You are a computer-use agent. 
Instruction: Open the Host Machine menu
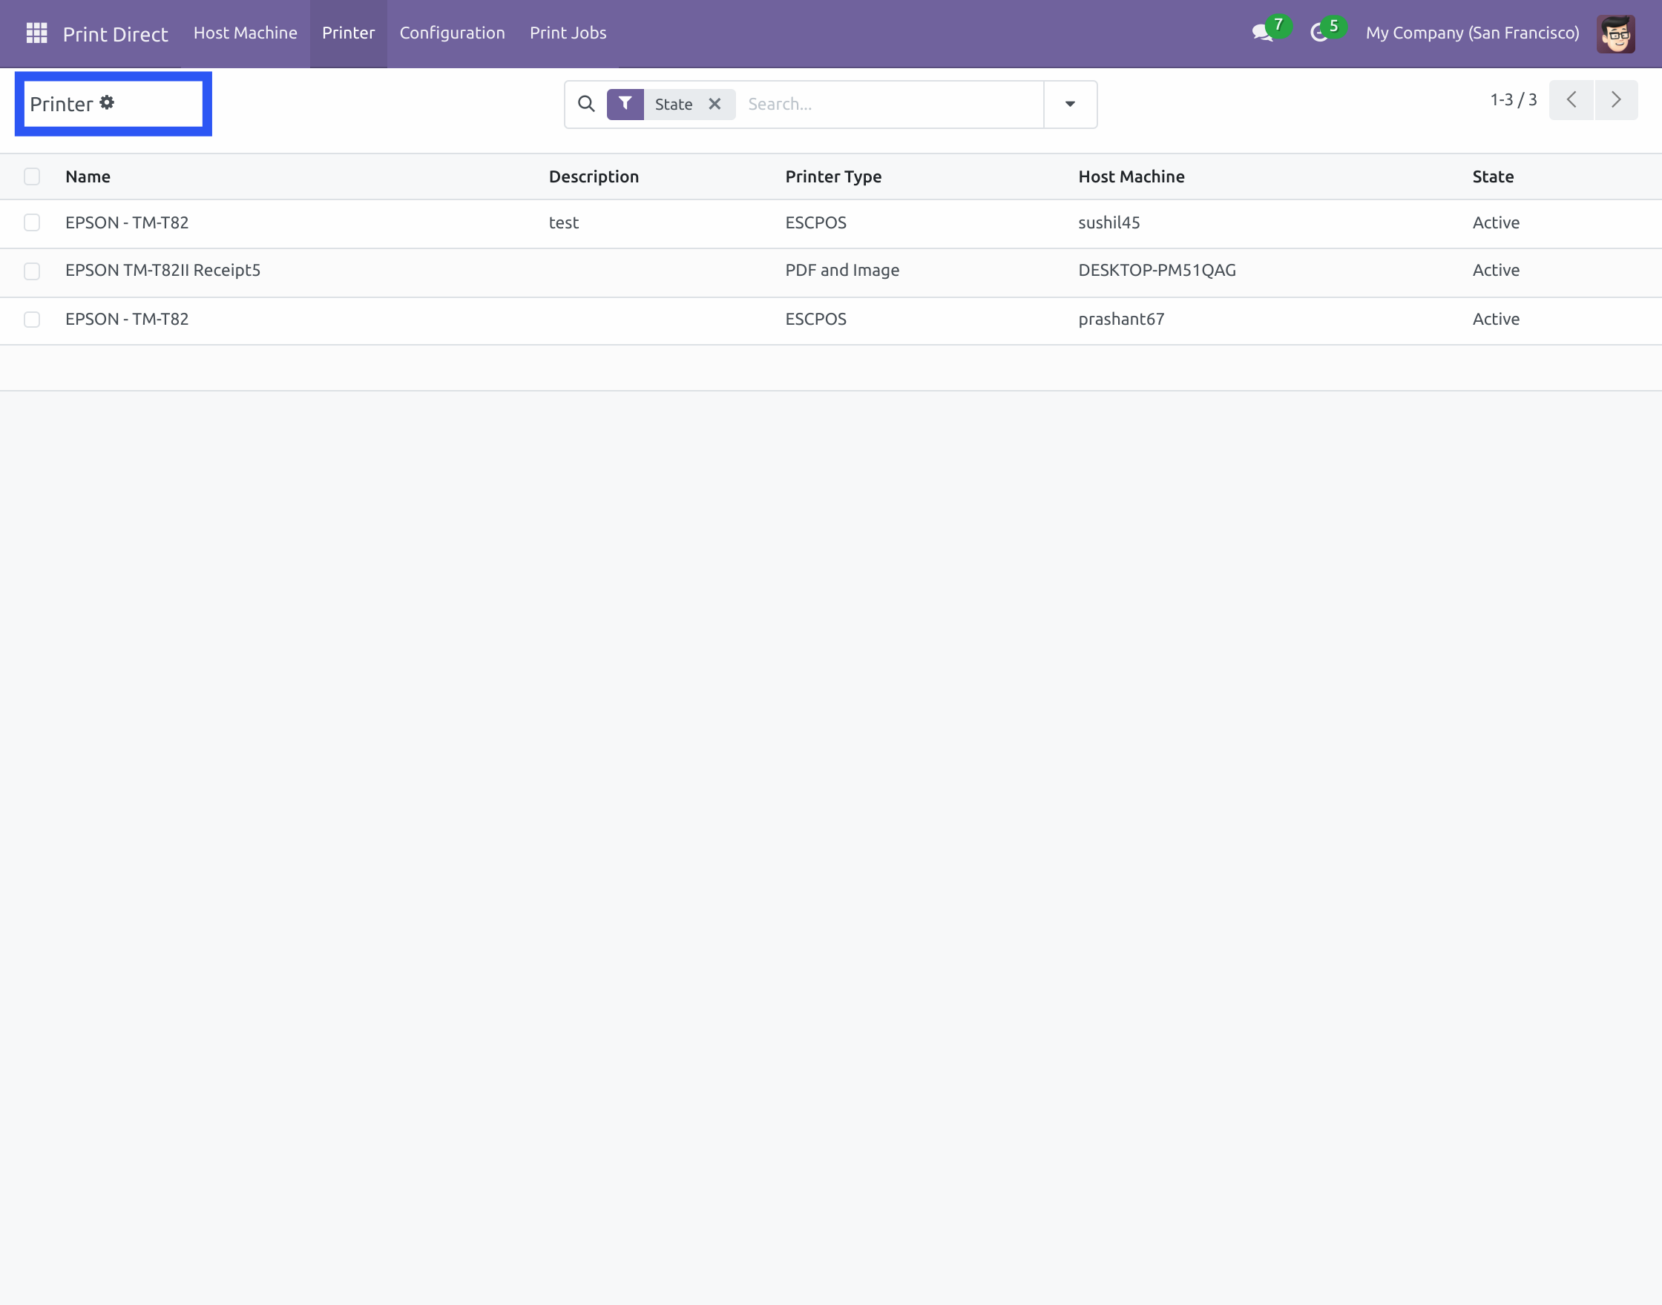[246, 33]
